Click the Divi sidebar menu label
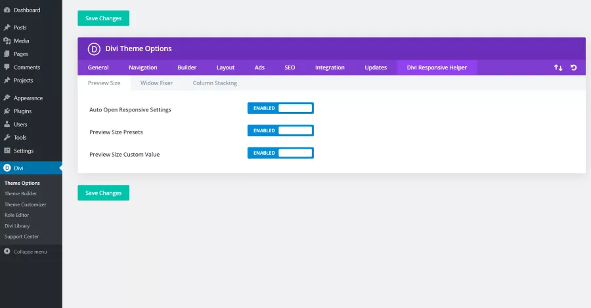 18,168
